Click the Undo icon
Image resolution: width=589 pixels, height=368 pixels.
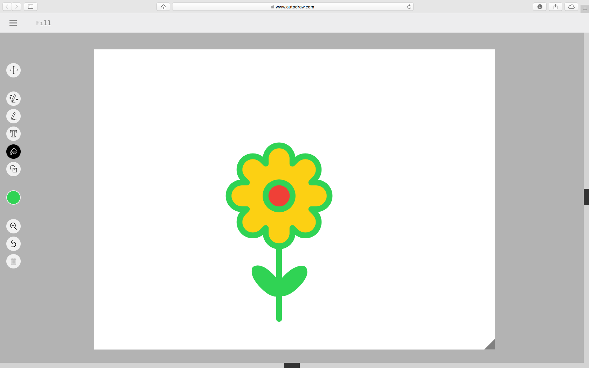click(x=13, y=244)
